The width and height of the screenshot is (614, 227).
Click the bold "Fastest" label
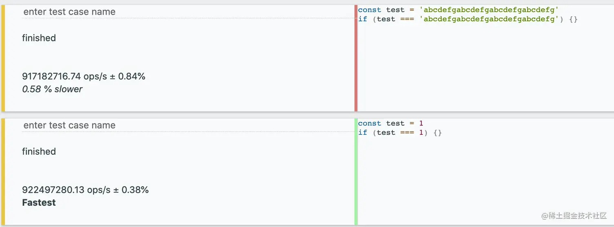[x=39, y=203]
